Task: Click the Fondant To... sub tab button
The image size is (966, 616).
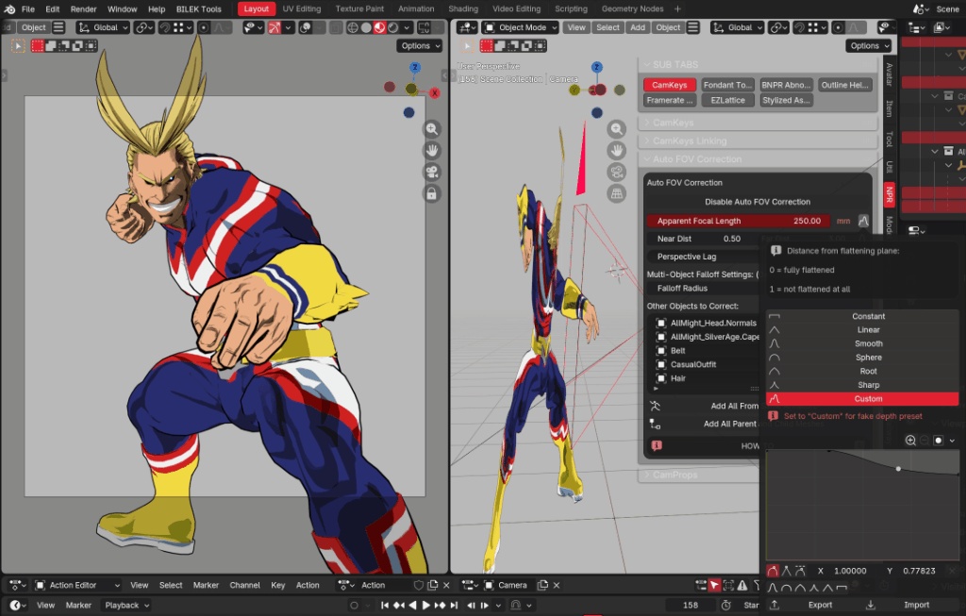Action: pos(727,85)
